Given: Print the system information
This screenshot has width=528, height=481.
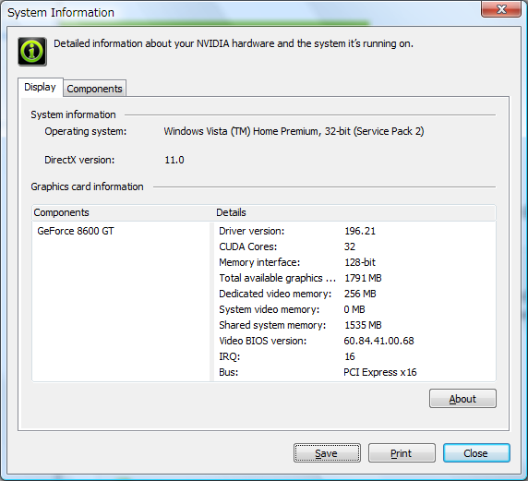Looking at the screenshot, I should pos(402,453).
